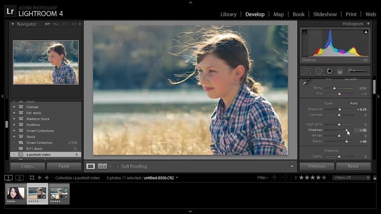
Task: Select the Spot Removal tool
Action: point(319,71)
